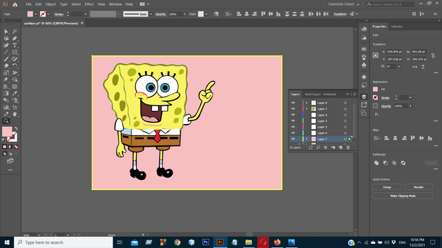Hide Layer 3 with eye icon

point(293,121)
